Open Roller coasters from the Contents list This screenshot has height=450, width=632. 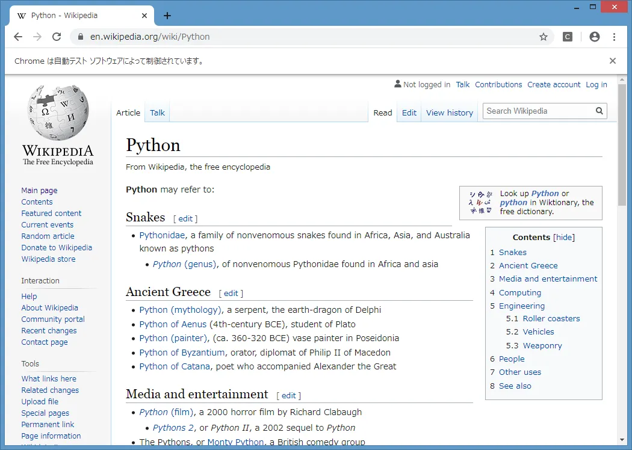pos(551,318)
